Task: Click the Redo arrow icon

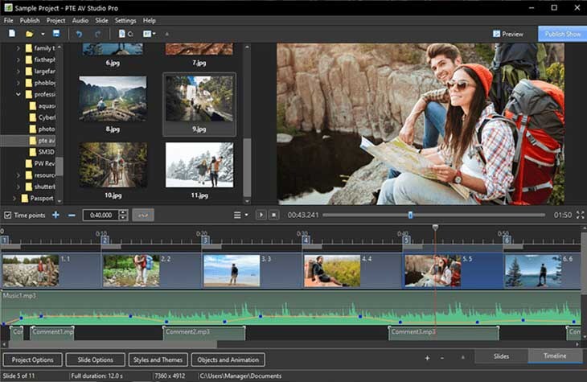Action: click(97, 34)
